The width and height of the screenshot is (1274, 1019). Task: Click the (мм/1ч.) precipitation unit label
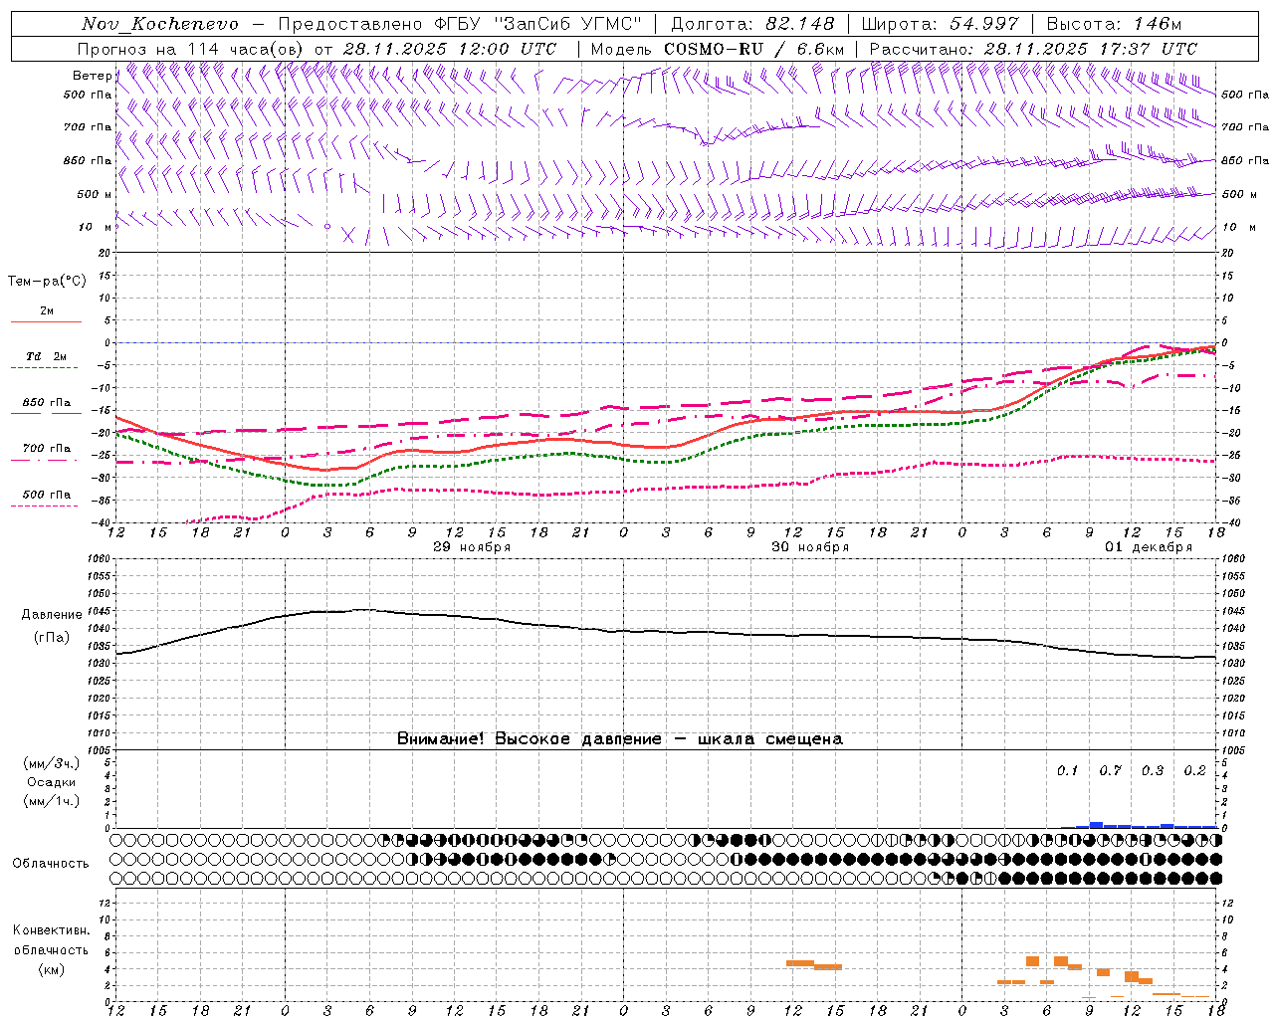click(x=52, y=801)
